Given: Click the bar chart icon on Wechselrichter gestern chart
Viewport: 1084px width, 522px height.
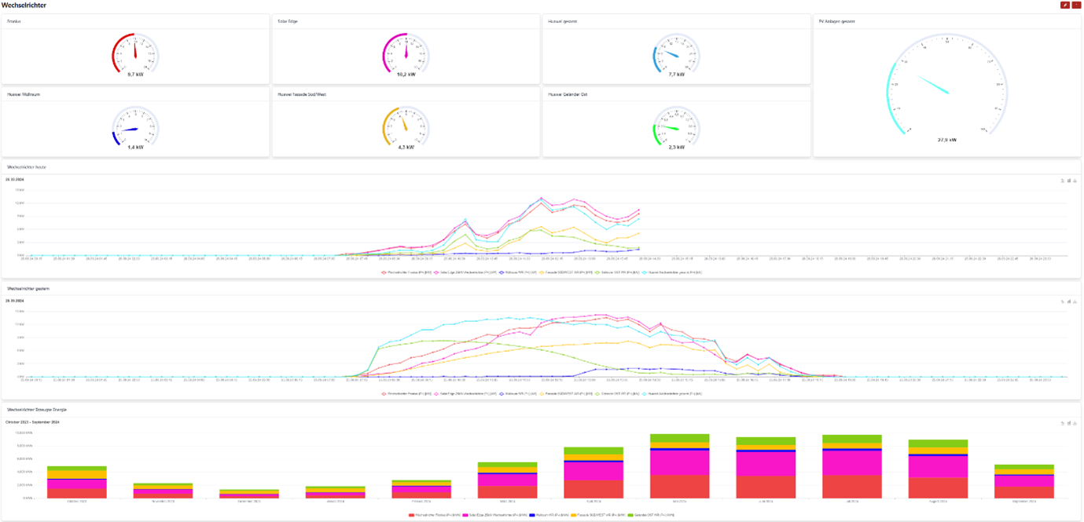Looking at the screenshot, I should pos(1069,301).
